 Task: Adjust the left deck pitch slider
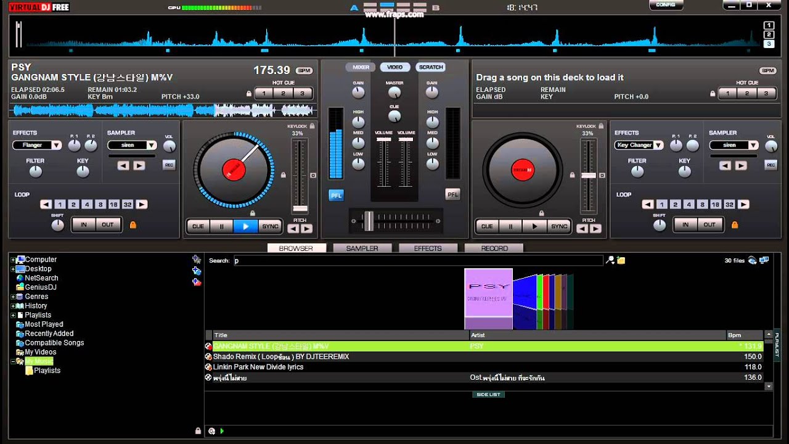tap(300, 209)
